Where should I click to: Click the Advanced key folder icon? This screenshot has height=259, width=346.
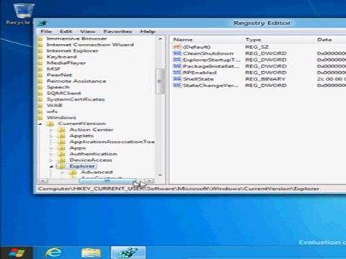[73, 172]
